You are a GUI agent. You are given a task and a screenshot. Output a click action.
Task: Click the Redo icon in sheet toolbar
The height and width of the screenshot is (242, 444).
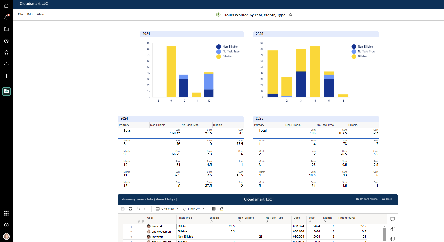(x=146, y=209)
